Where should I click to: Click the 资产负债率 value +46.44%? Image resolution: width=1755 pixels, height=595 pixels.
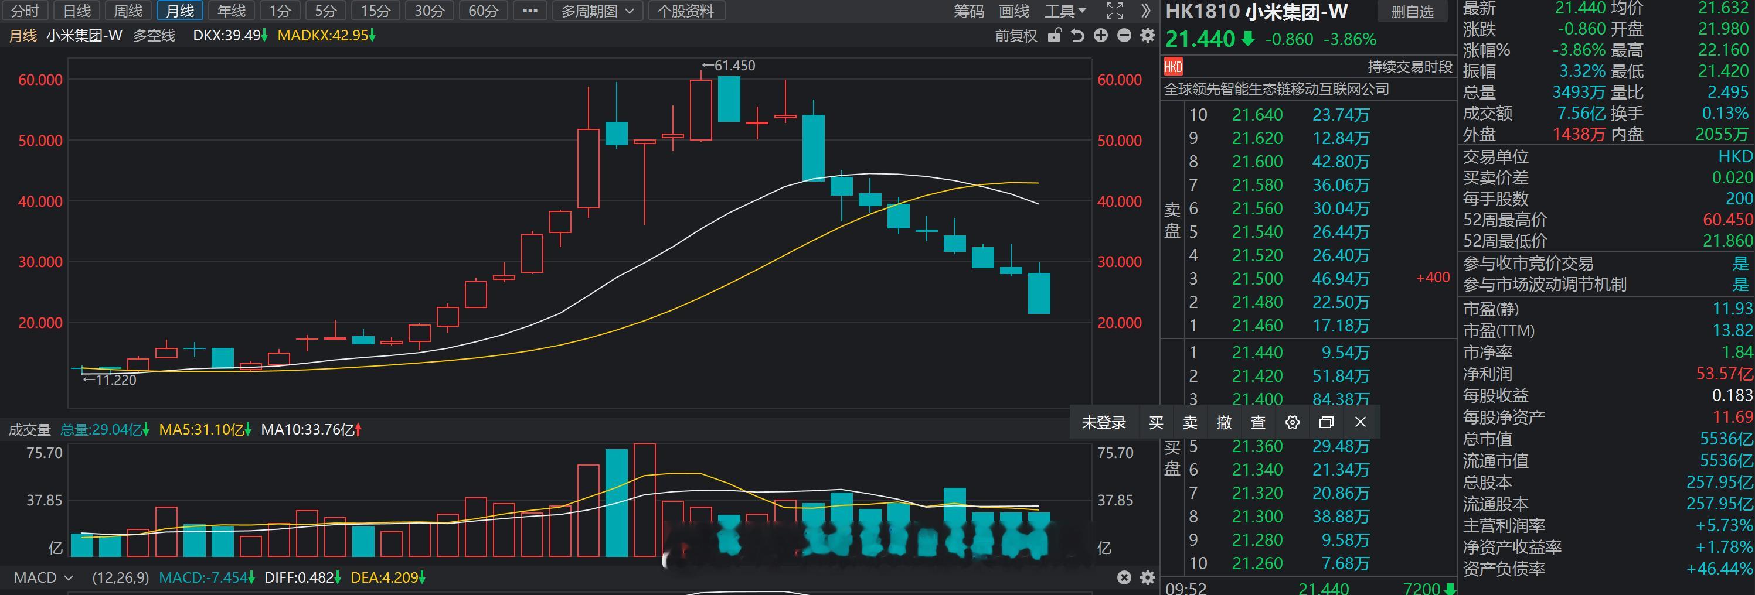pos(1720,569)
